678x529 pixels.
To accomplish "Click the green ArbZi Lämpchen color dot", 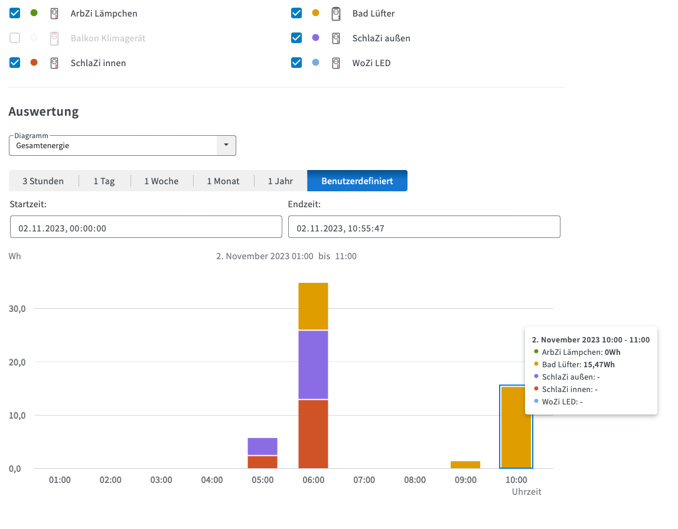I will 34,13.
